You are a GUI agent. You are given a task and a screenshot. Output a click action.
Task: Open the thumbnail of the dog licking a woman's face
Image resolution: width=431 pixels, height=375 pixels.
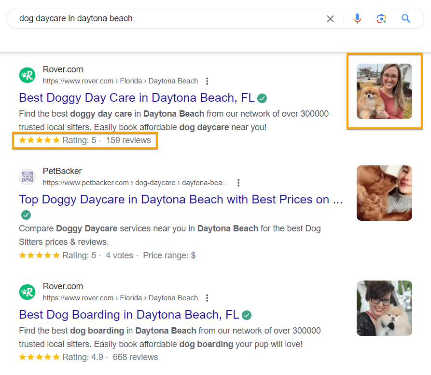[x=384, y=193]
